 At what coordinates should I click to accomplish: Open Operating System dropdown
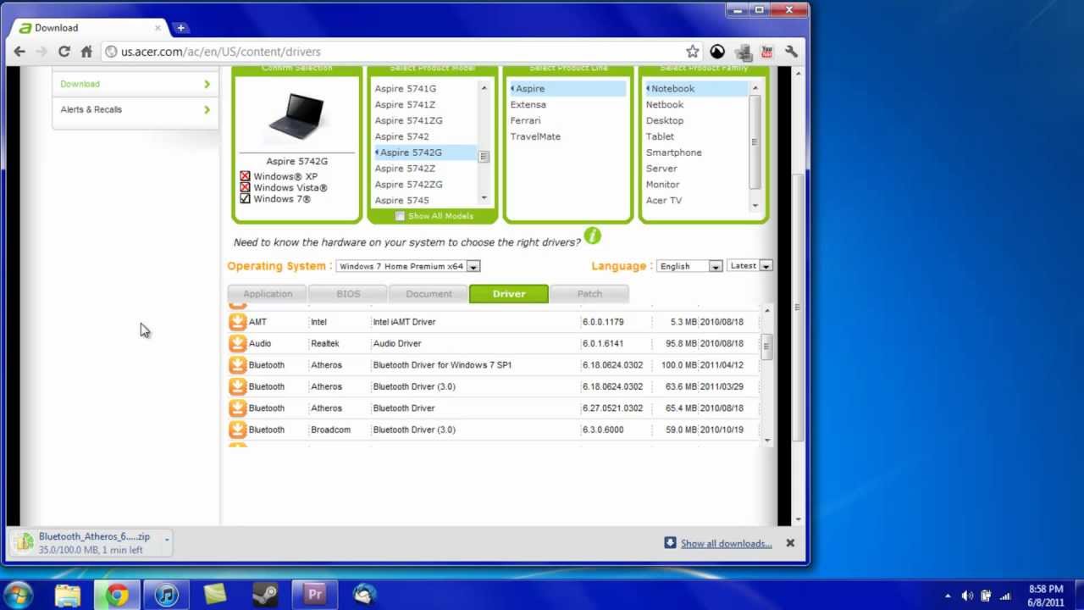(408, 266)
